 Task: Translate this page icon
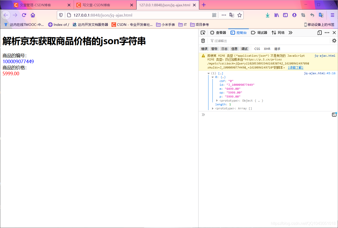tap(232, 15)
